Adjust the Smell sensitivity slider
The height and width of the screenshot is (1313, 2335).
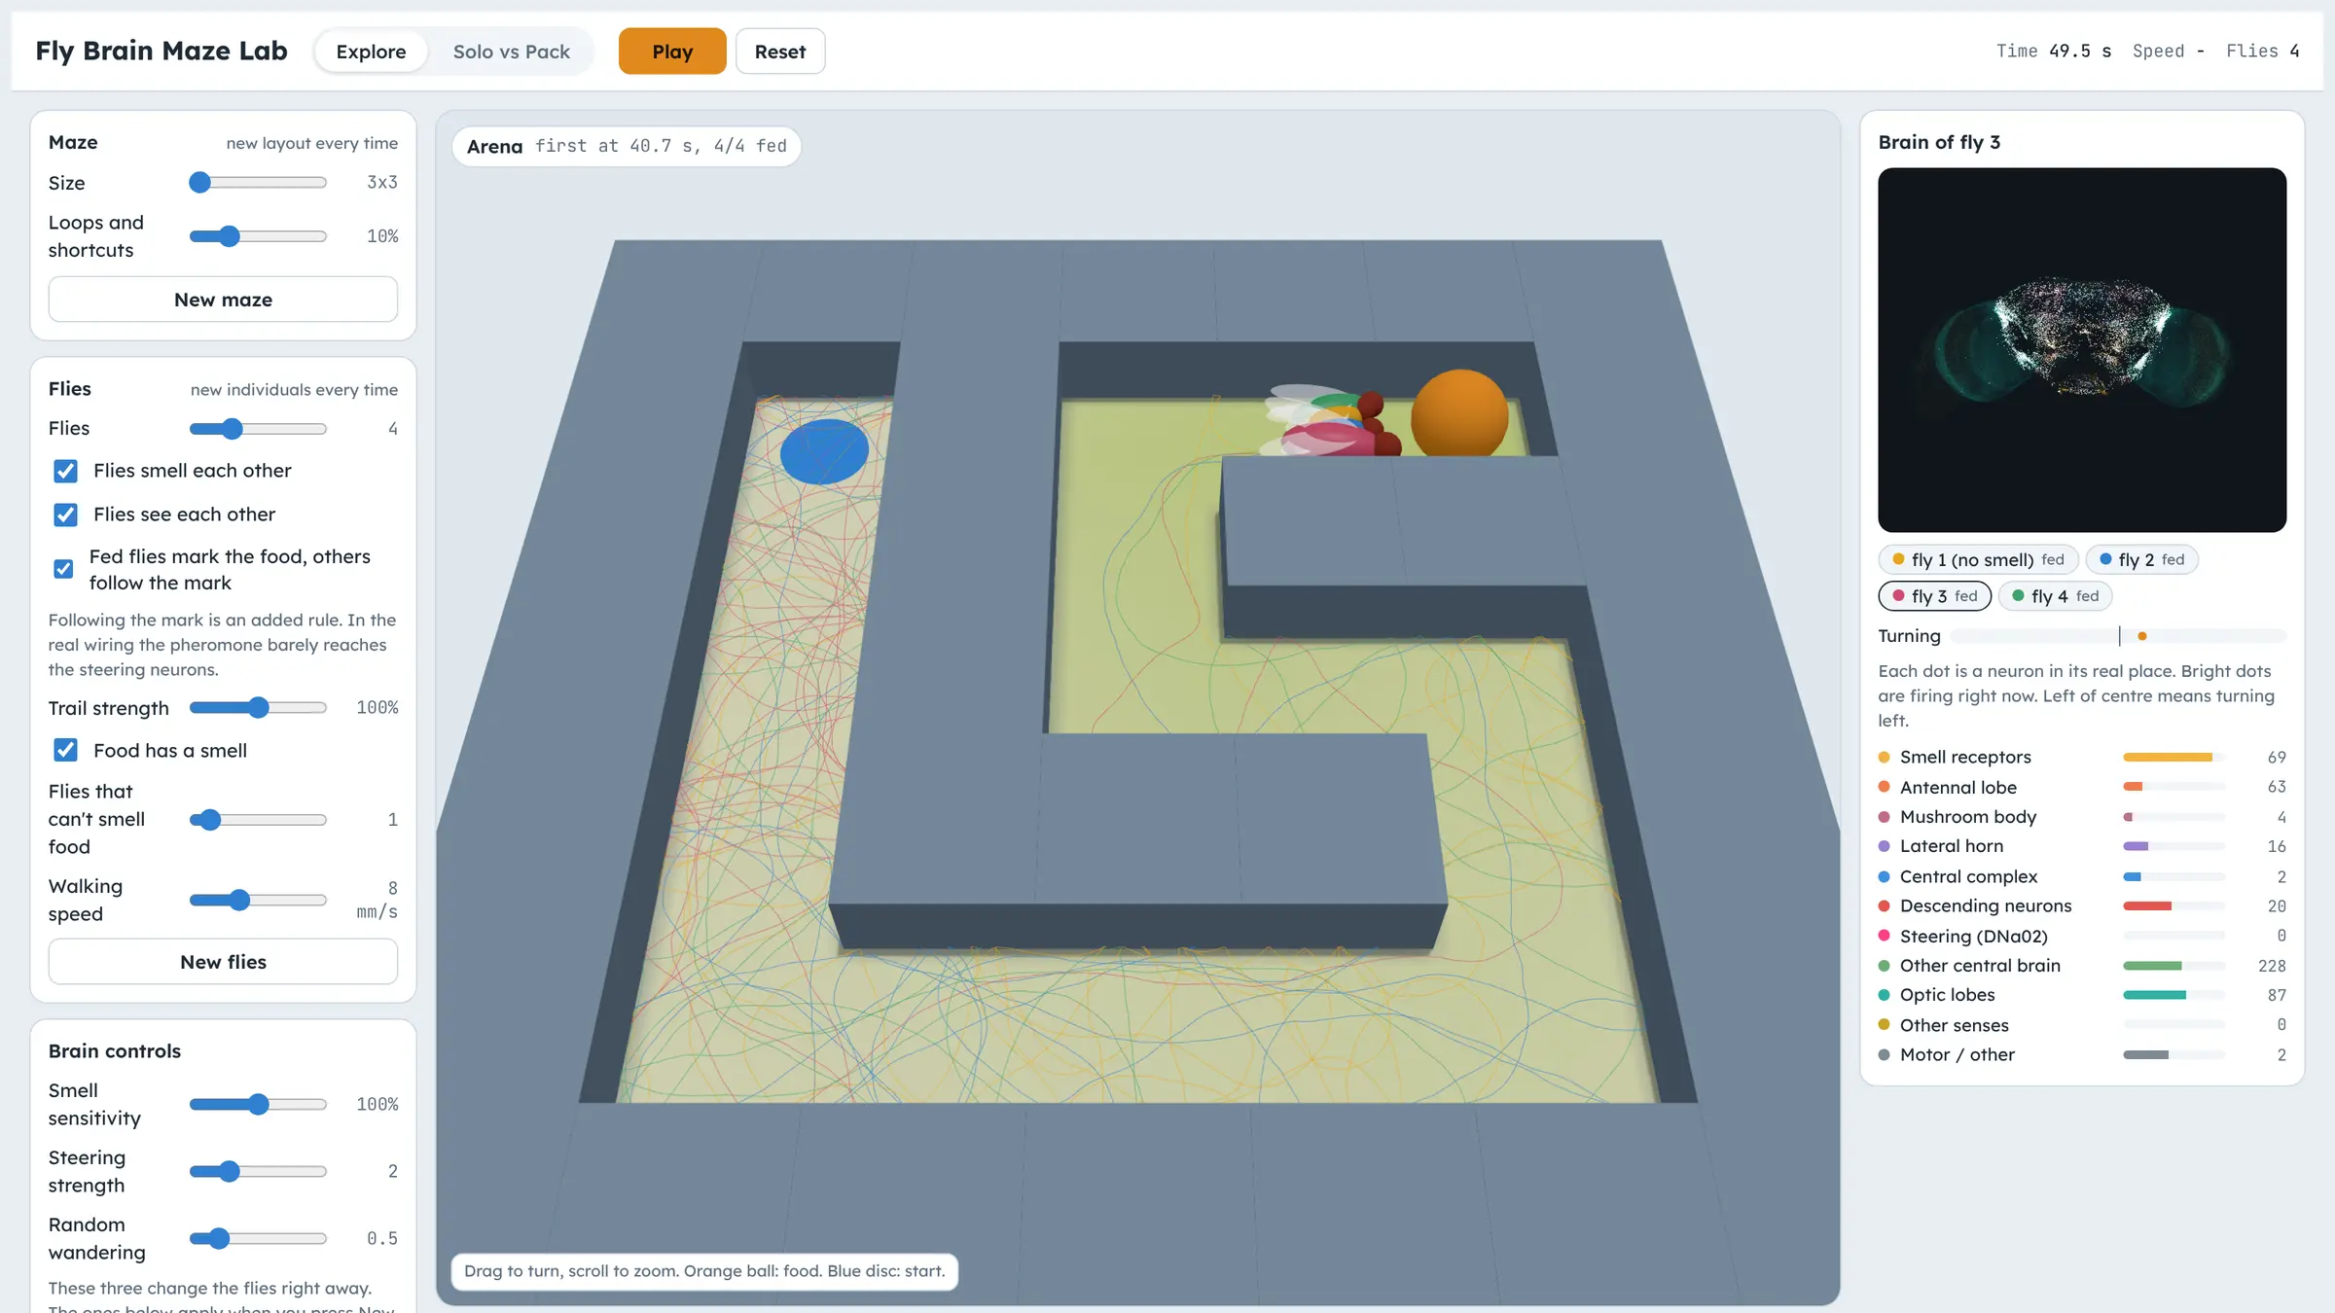coord(258,1105)
